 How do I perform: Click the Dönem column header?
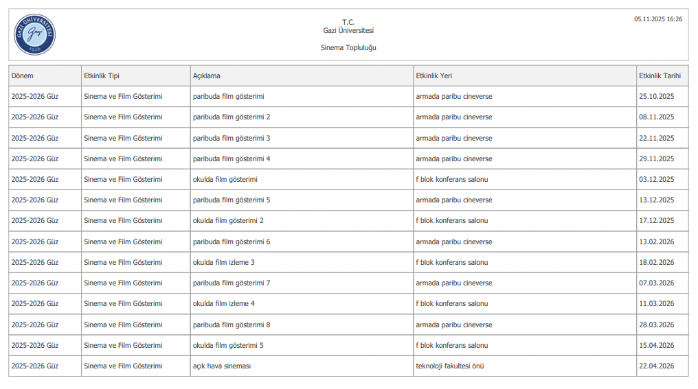[x=23, y=75]
